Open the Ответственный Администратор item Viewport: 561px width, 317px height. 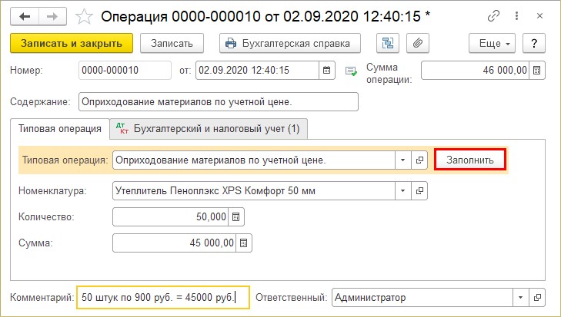click(x=537, y=297)
